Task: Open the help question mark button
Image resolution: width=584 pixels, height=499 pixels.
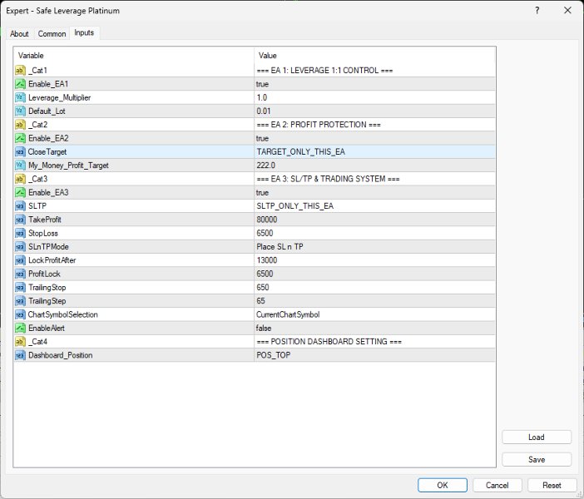Action: pos(537,11)
